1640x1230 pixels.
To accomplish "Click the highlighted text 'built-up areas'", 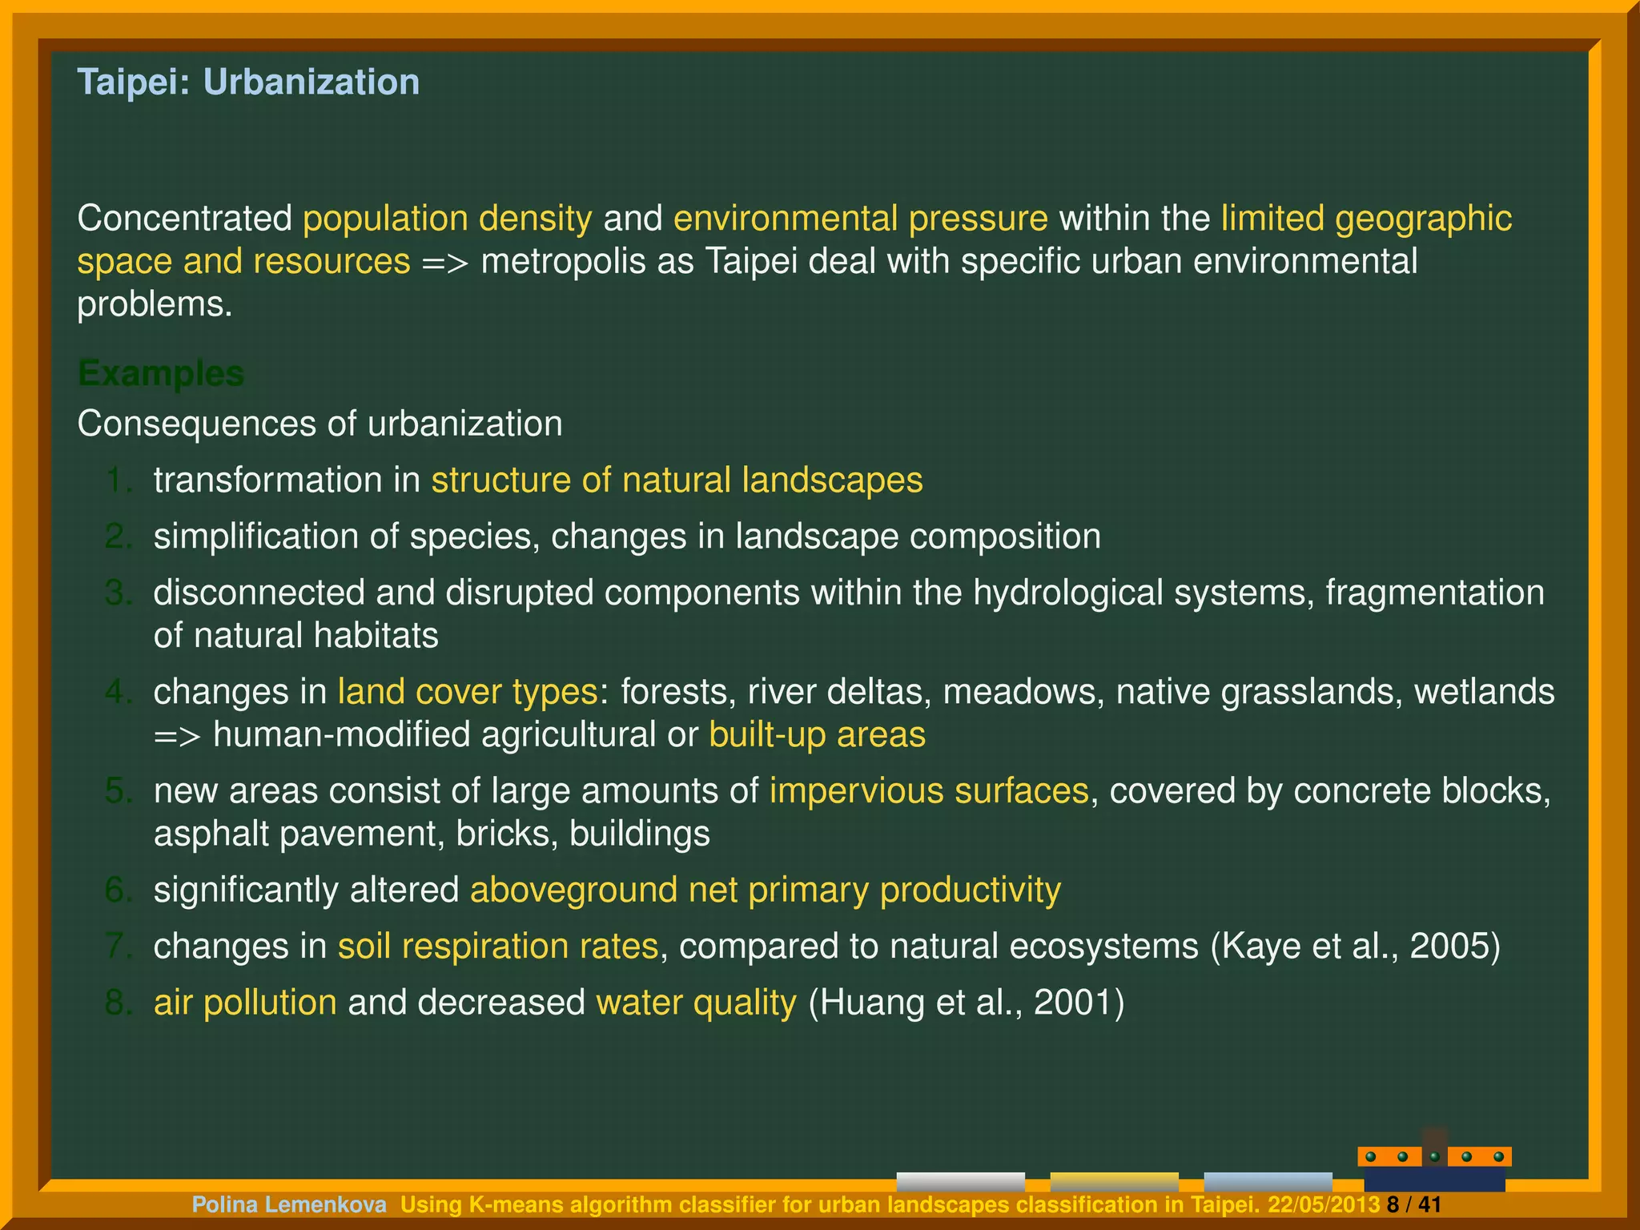I will [817, 735].
